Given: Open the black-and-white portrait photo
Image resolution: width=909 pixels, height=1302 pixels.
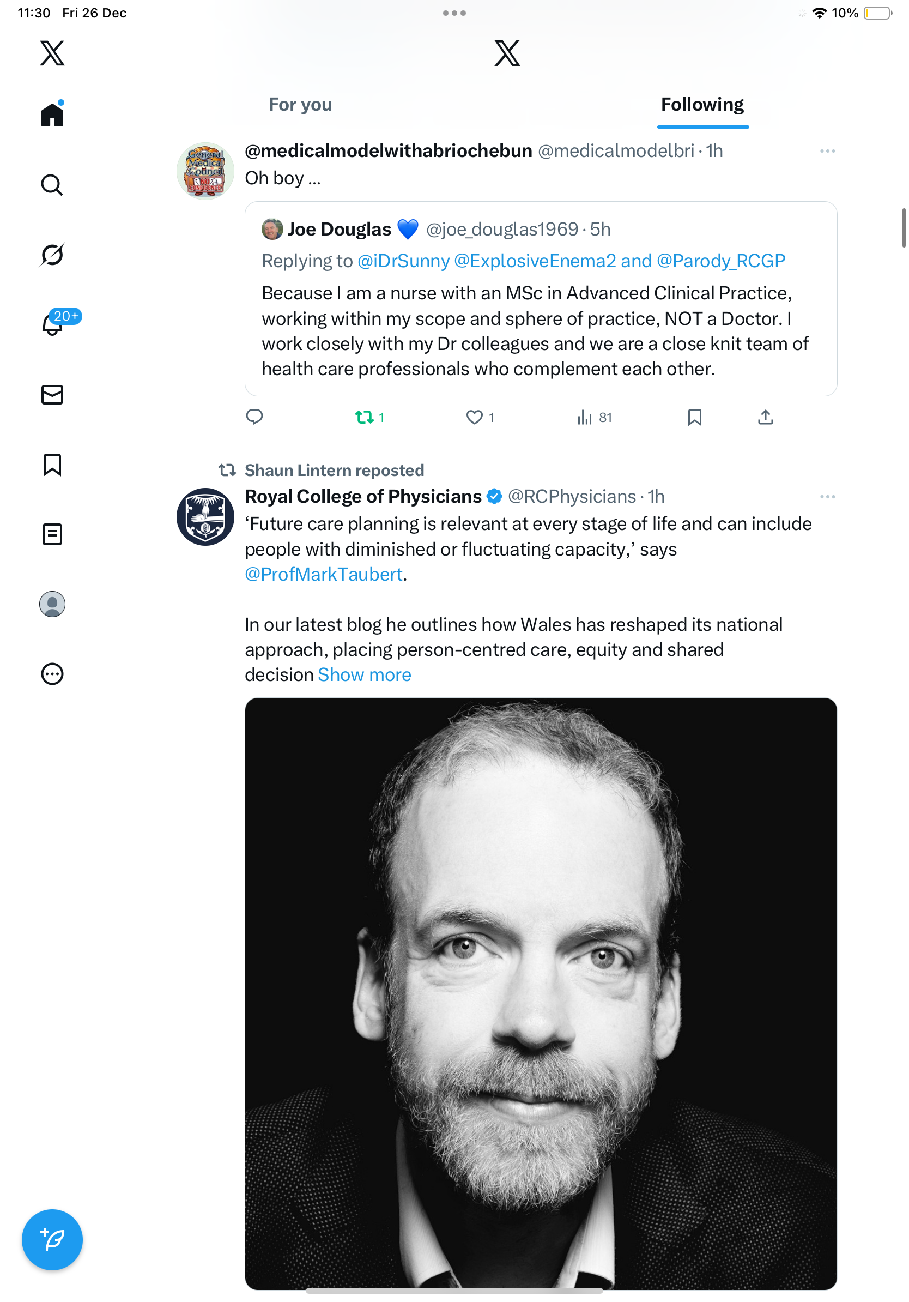Looking at the screenshot, I should point(541,992).
